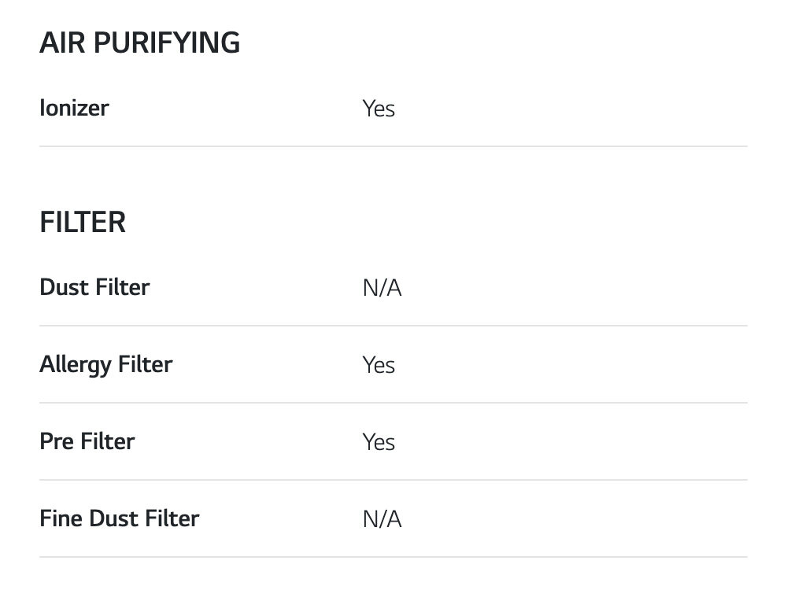Click the N/A value beside Dust Filter
This screenshot has height=590, width=787.
click(x=382, y=288)
